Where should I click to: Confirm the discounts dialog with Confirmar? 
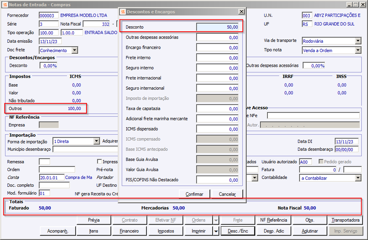point(194,194)
